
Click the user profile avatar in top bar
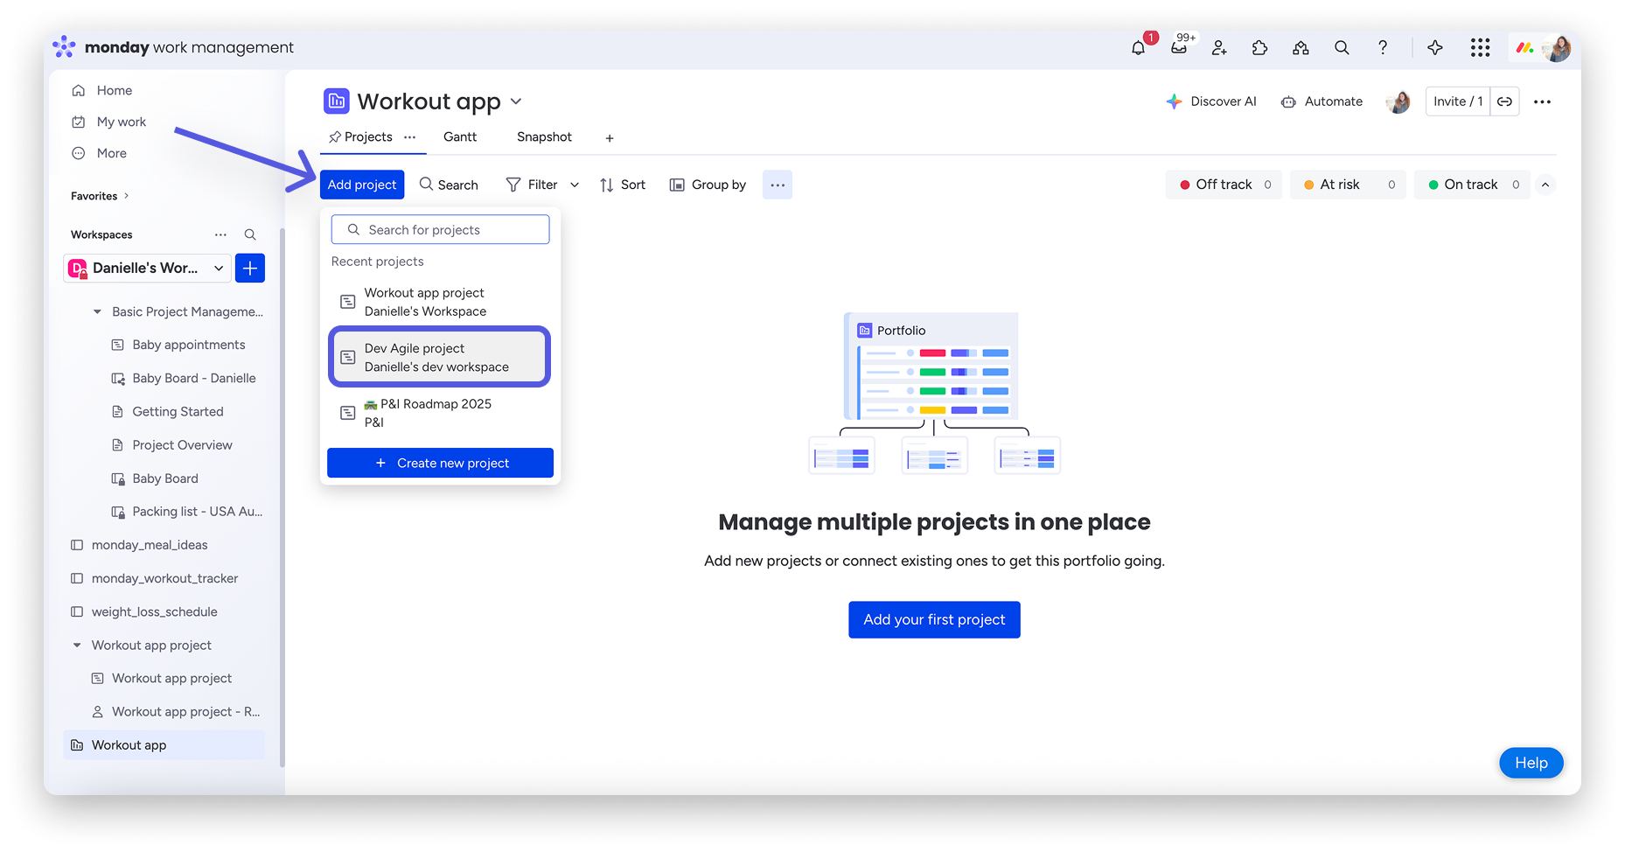tap(1556, 48)
